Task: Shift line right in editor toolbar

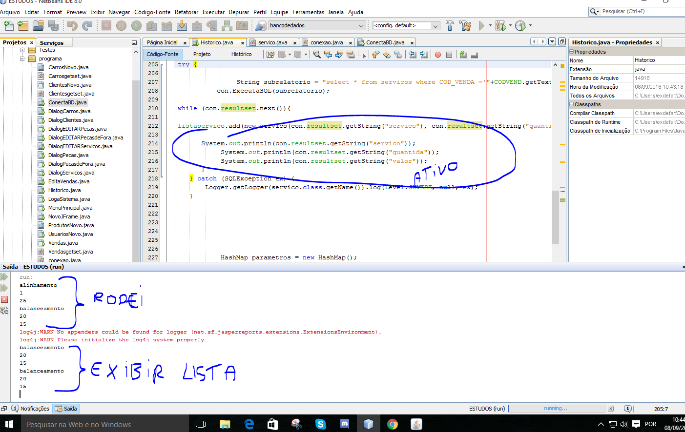Action: pos(423,54)
